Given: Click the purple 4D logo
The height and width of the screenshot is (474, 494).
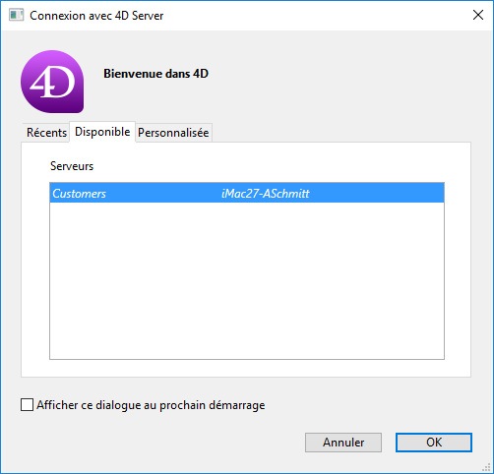Looking at the screenshot, I should click(52, 82).
